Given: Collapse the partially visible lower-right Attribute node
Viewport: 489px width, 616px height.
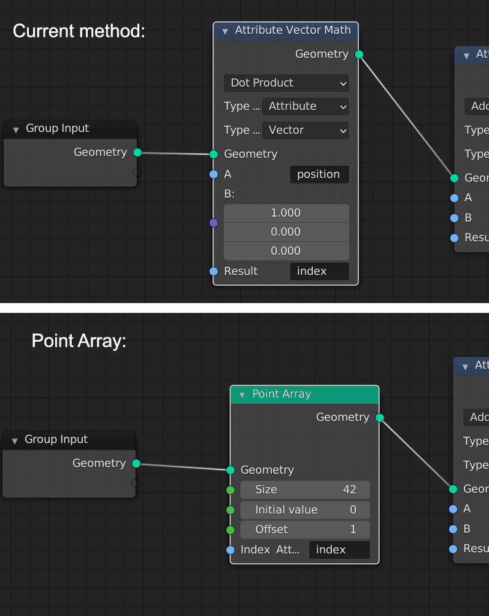Looking at the screenshot, I should (465, 367).
